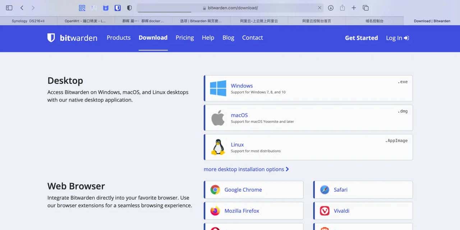The height and width of the screenshot is (230, 460).
Task: Expand more desktop installation options
Action: [x=246, y=169]
